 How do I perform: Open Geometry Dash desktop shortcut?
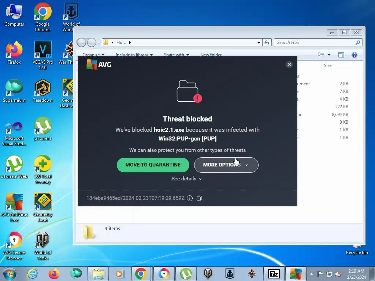[42, 207]
